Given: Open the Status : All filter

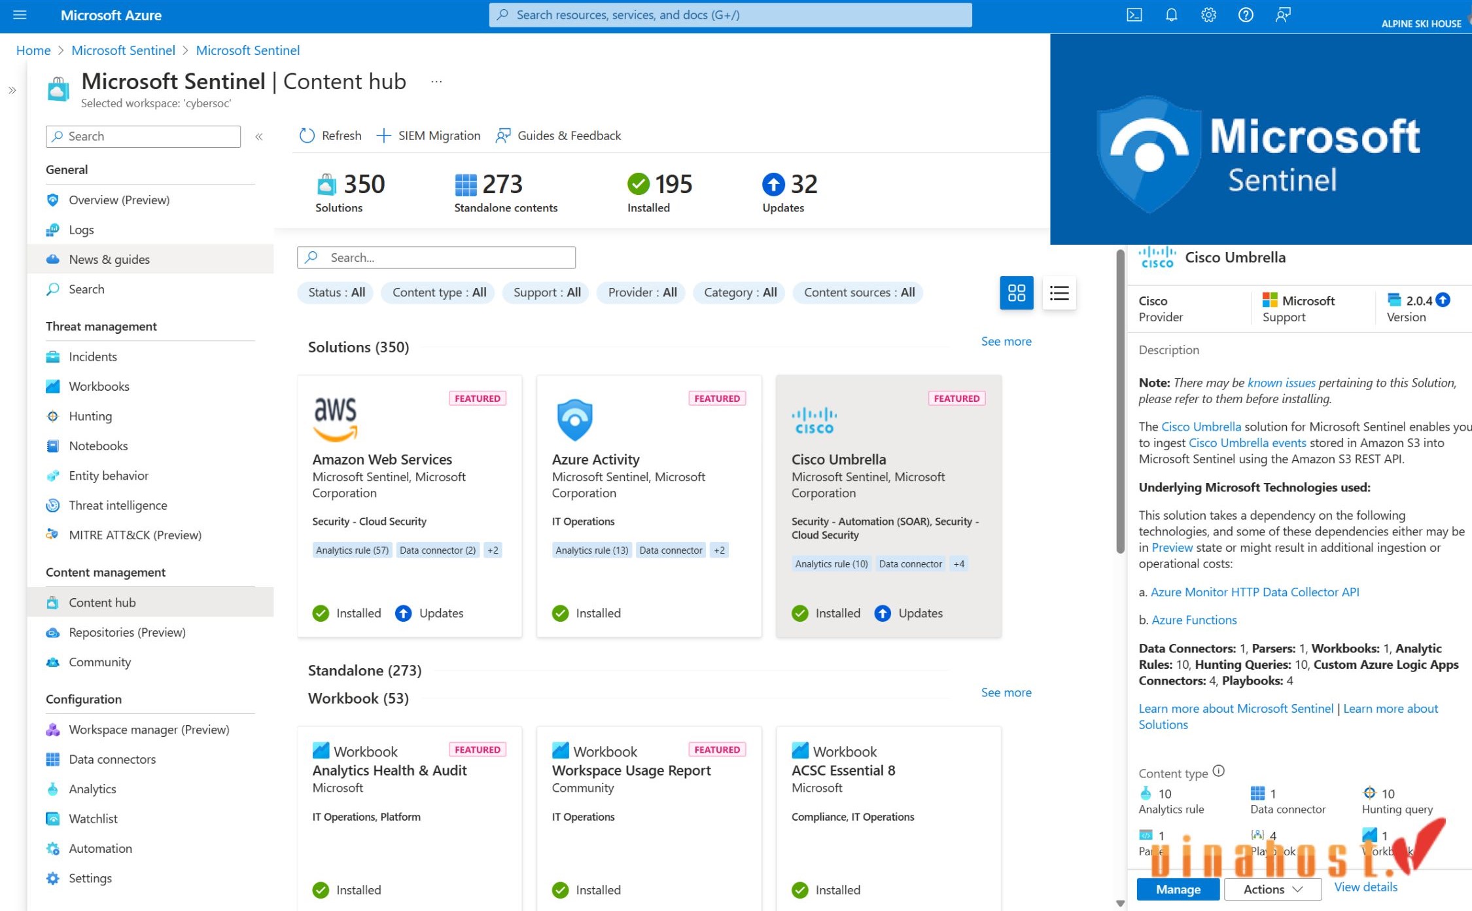Looking at the screenshot, I should coord(336,293).
